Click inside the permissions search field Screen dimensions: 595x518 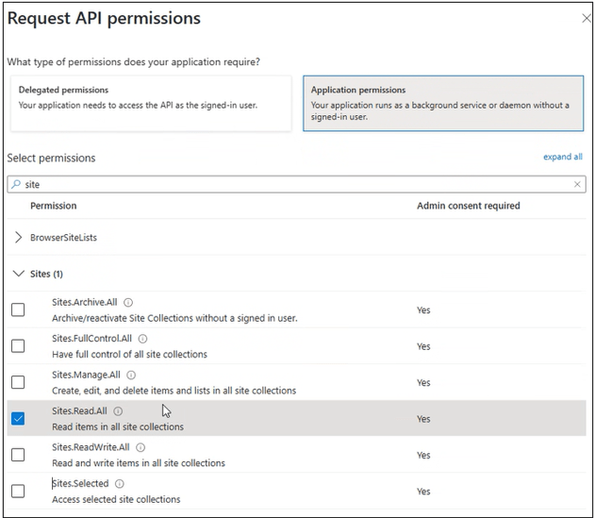(x=283, y=185)
